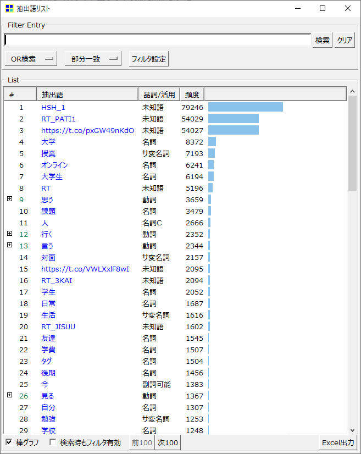
Task: Enable 検索時もフィルタ有効 checkbox
Action: click(53, 442)
